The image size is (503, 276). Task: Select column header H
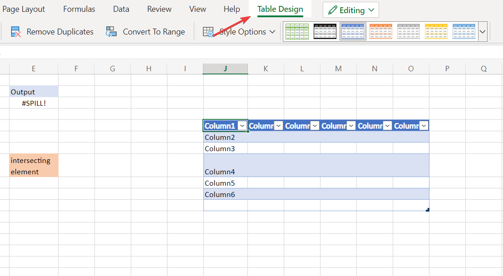click(x=149, y=69)
